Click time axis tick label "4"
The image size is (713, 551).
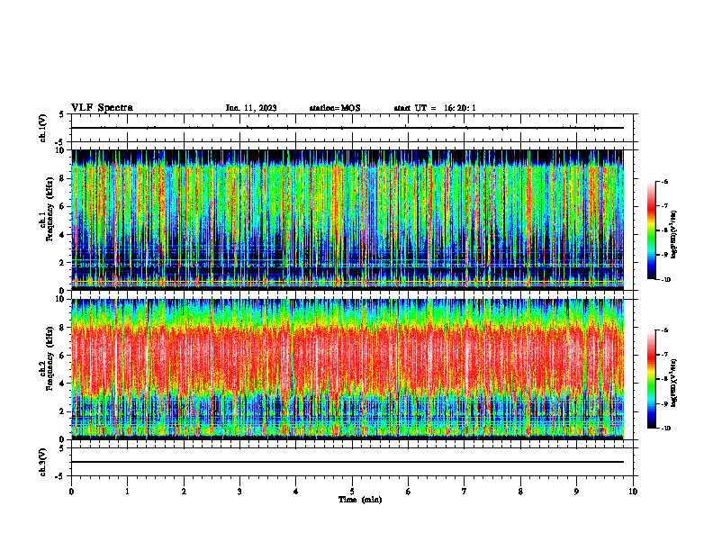tap(296, 492)
